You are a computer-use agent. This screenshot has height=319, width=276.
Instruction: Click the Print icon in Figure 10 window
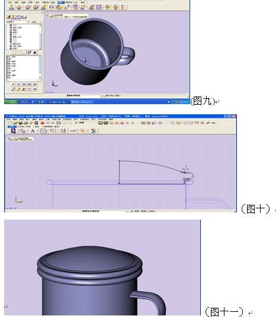26,123
